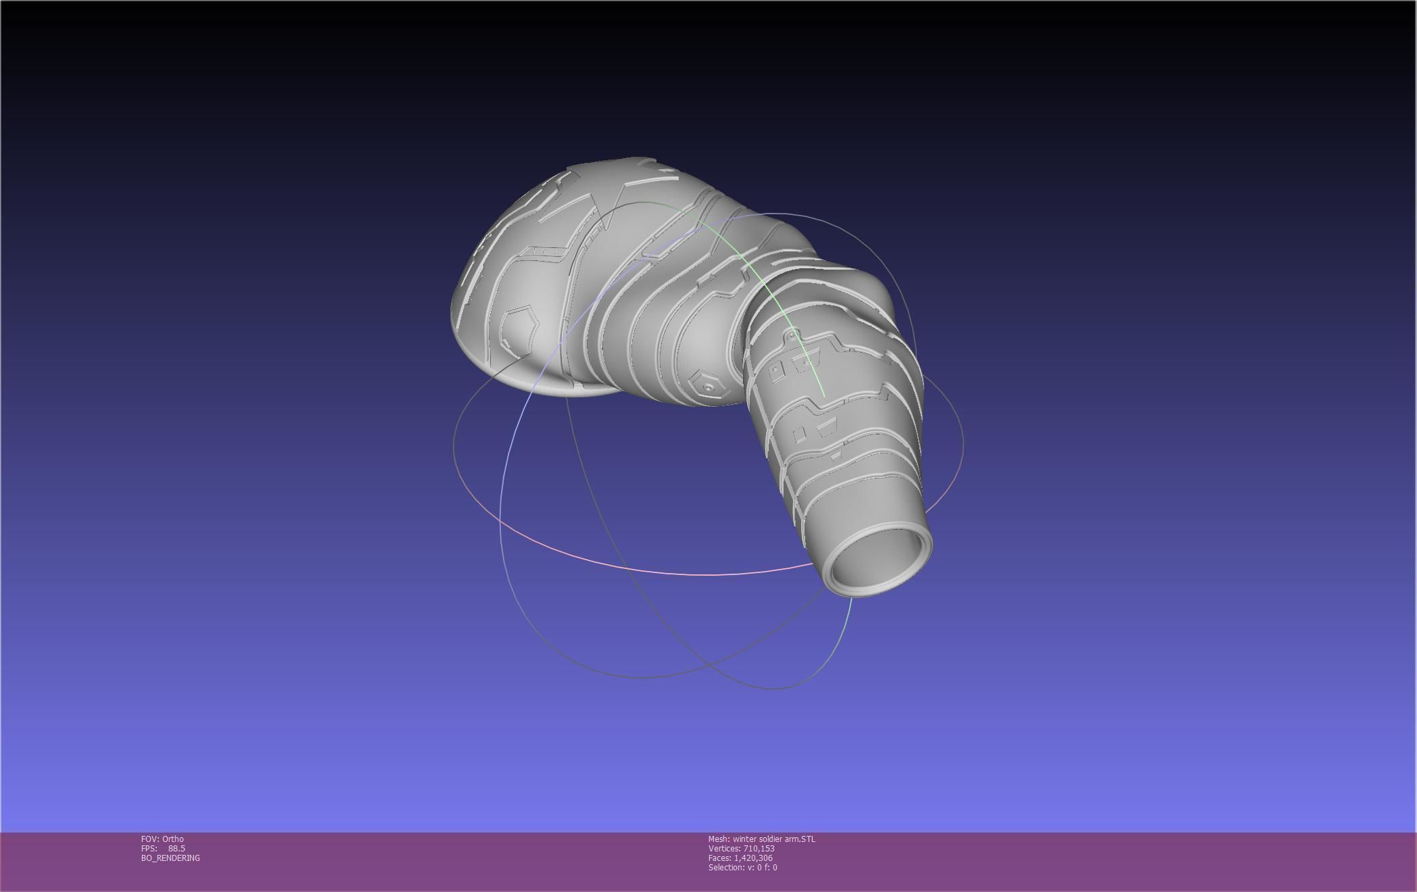Click the Mesh: winter soldier arm.STL label
Screen dimensions: 1417x892
762,839
